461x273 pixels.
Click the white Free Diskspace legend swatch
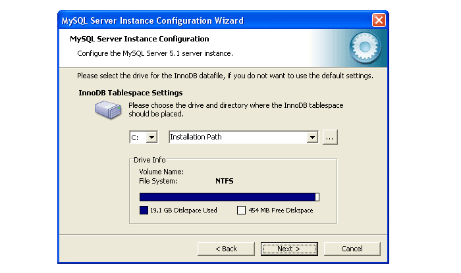click(x=241, y=211)
